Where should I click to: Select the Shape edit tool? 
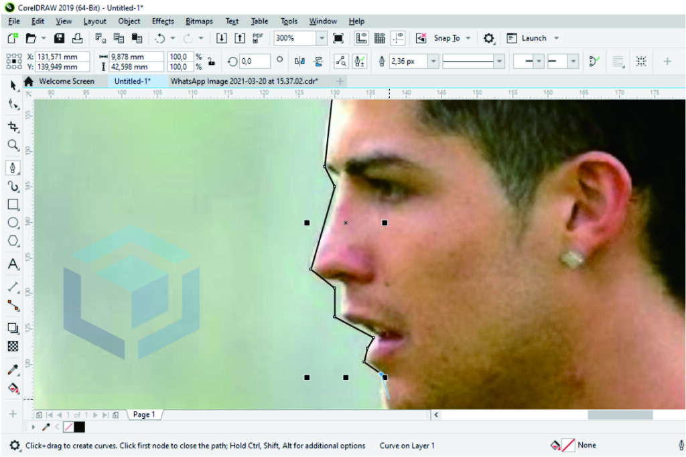(13, 104)
